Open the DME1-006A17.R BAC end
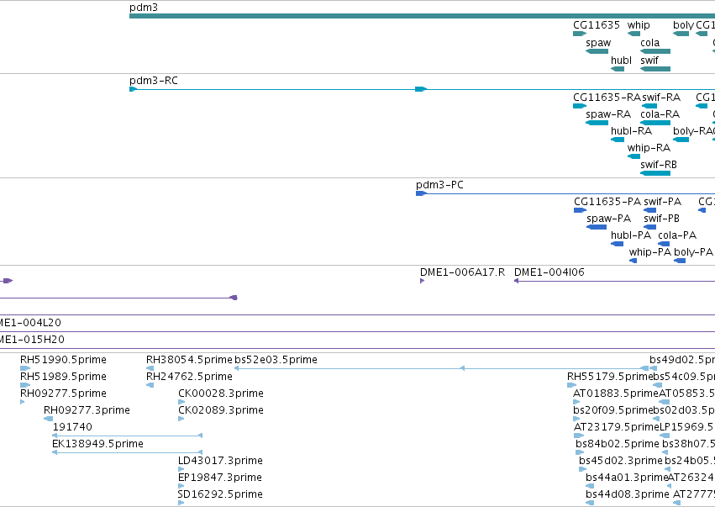The image size is (715, 507). click(x=423, y=281)
